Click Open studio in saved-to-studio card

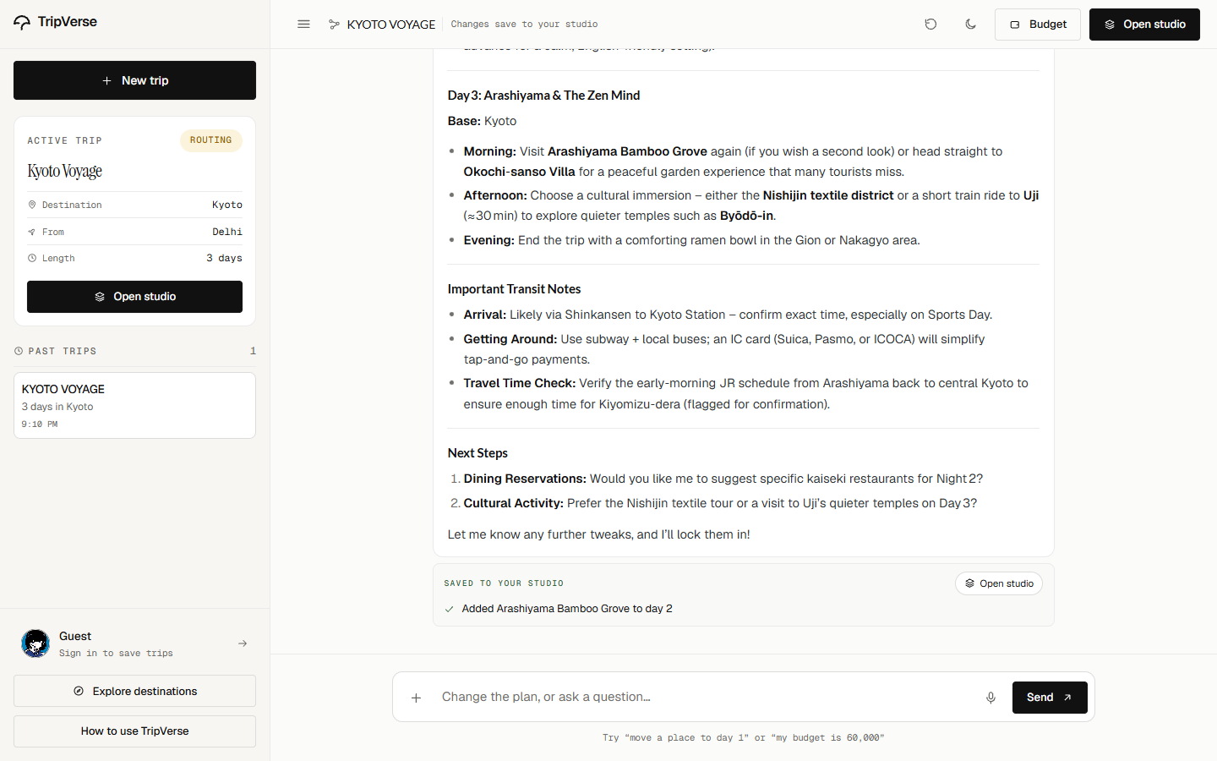pyautogui.click(x=999, y=583)
